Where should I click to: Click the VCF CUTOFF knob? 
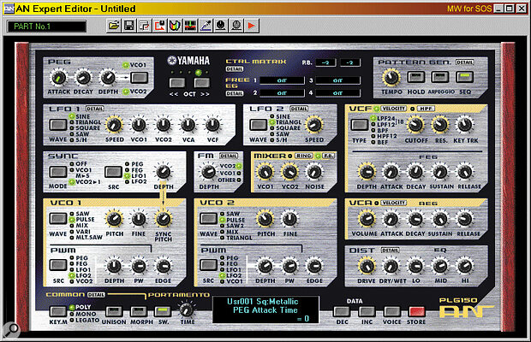[415, 125]
